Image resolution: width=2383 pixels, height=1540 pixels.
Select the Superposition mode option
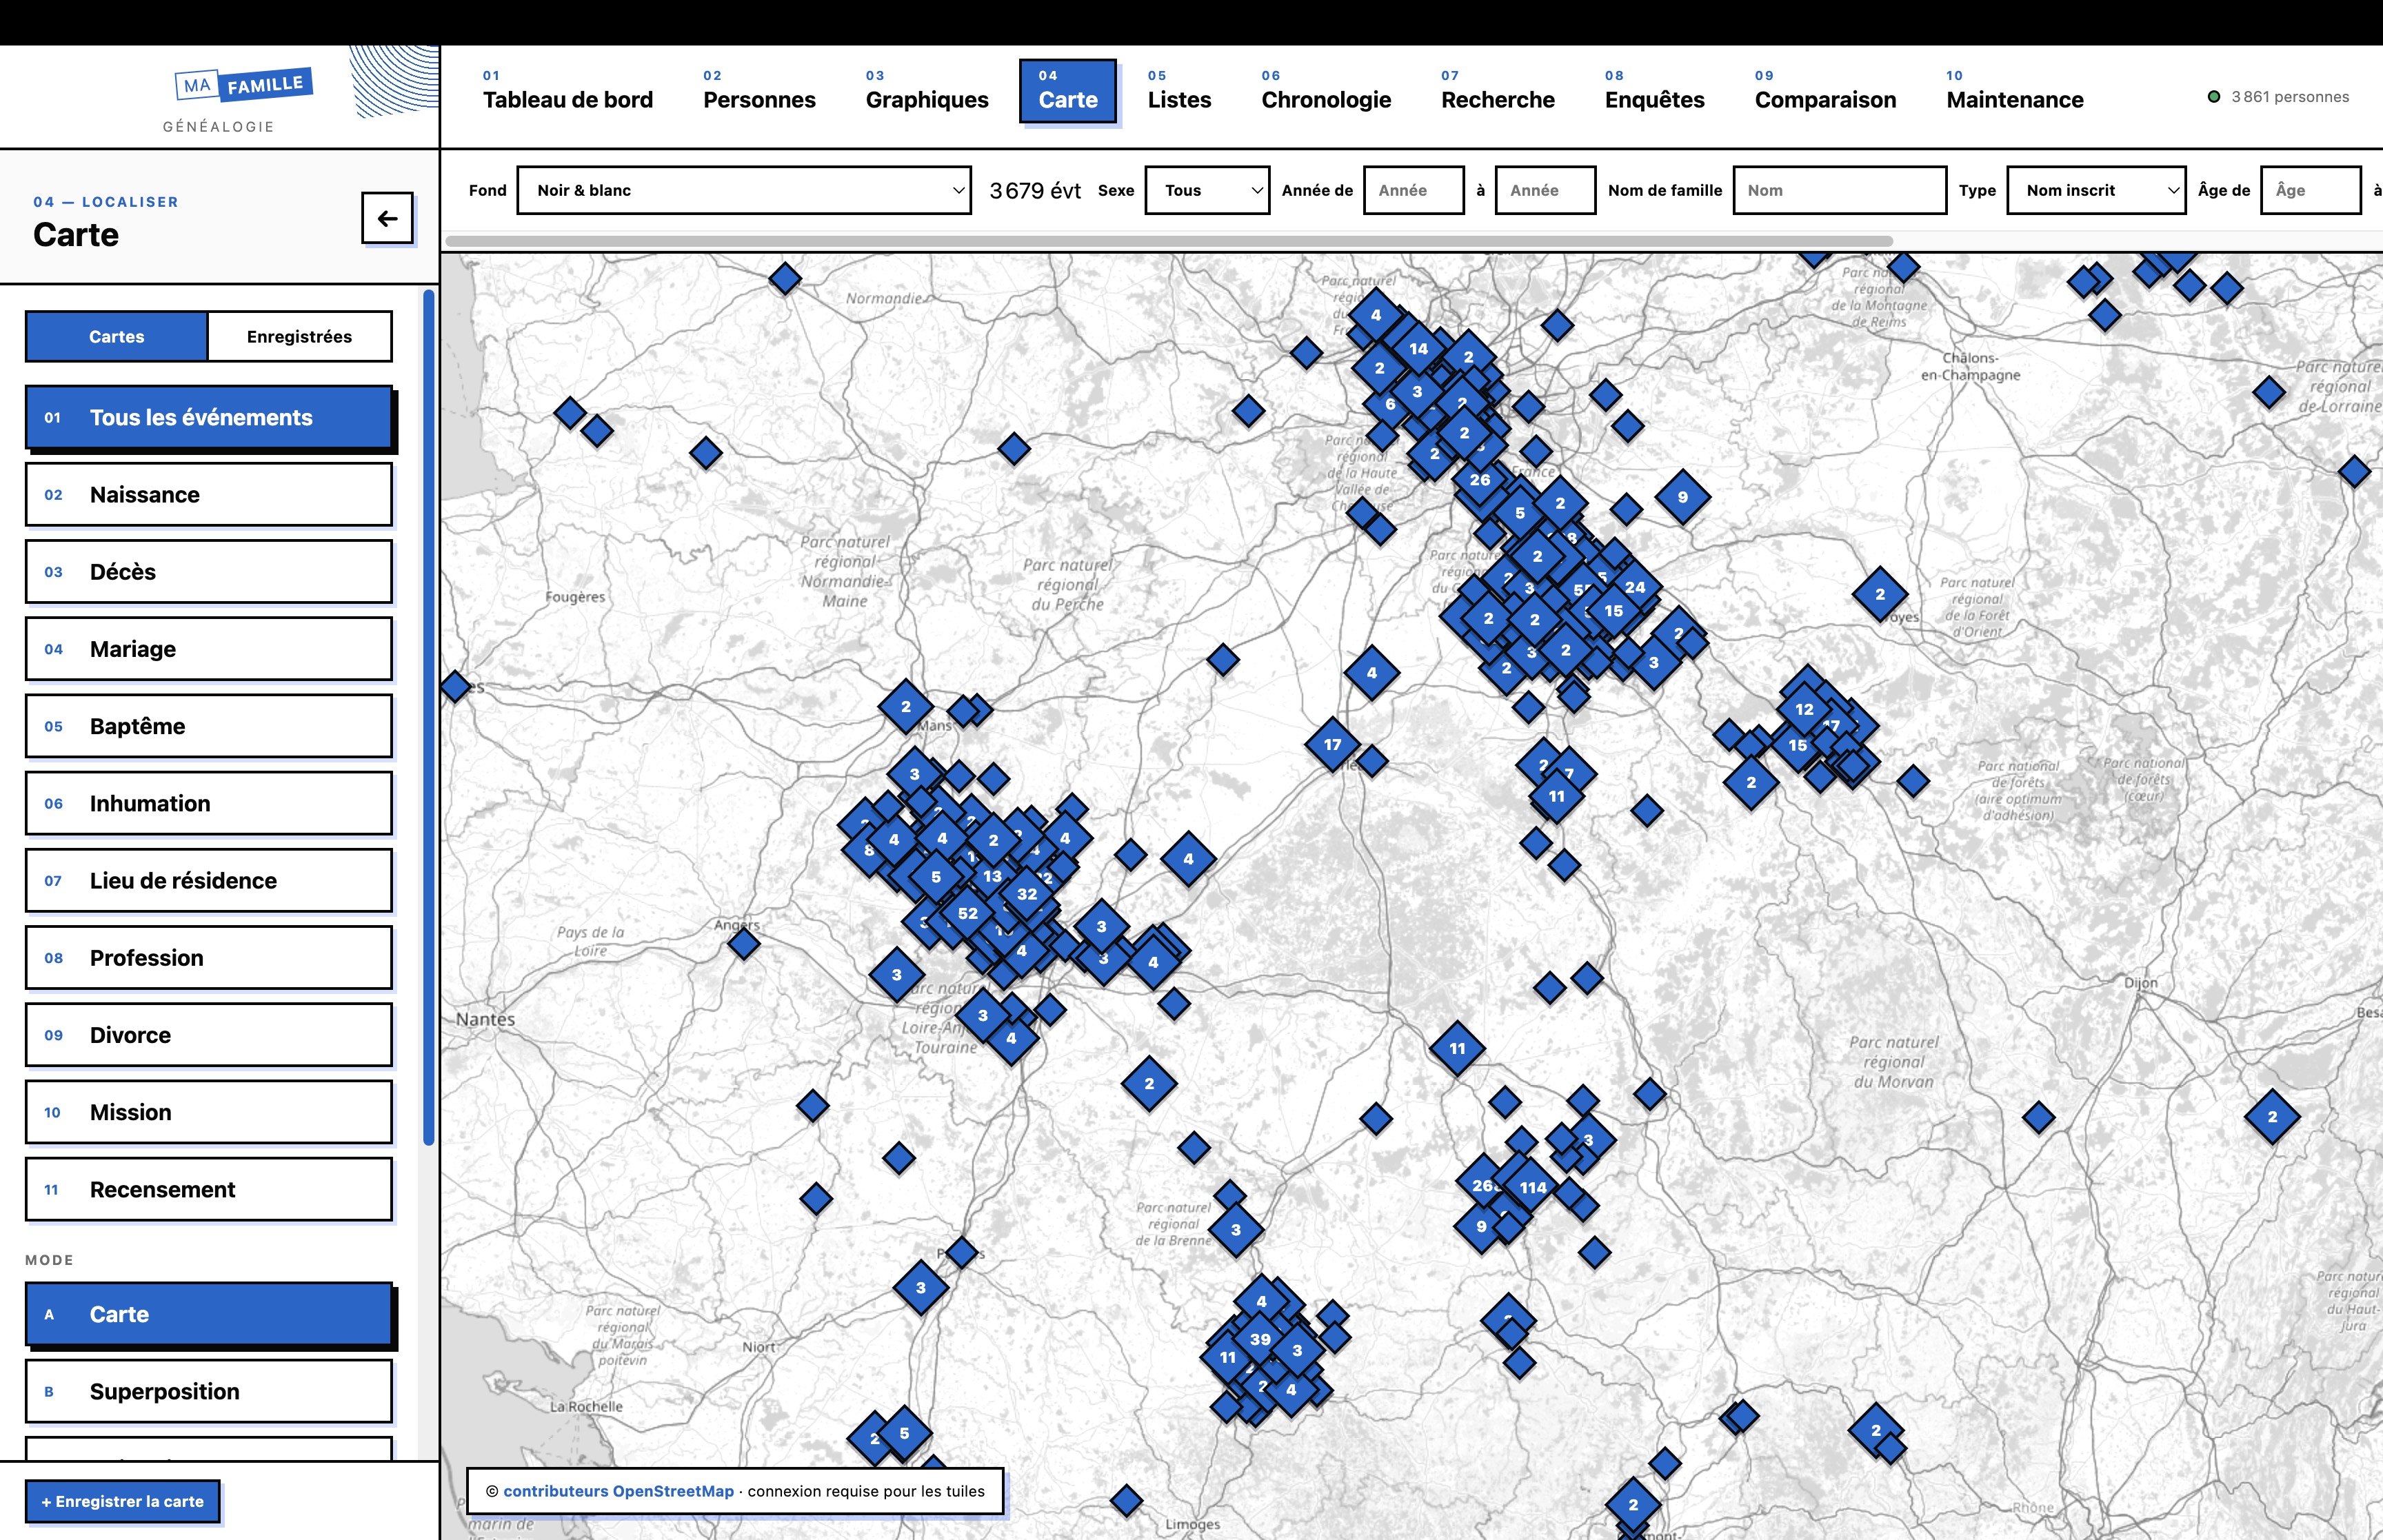pyautogui.click(x=209, y=1391)
